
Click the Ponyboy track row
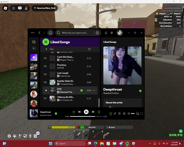click(x=70, y=66)
